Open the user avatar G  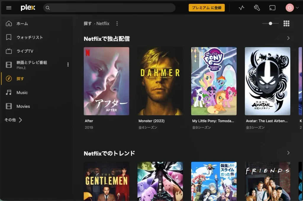click(x=290, y=8)
